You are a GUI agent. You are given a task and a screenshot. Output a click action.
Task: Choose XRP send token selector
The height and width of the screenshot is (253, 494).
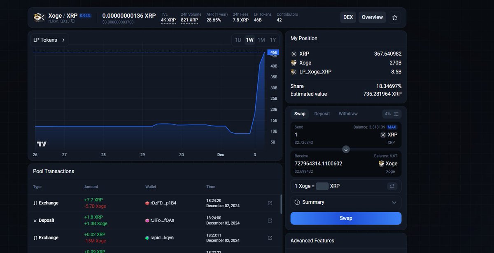click(x=389, y=135)
